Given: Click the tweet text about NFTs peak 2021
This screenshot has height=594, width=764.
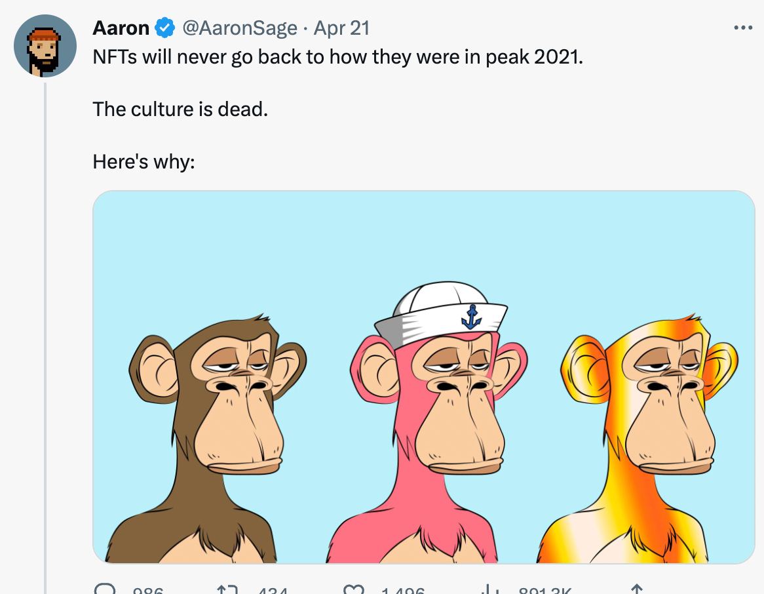Looking at the screenshot, I should pos(337,57).
